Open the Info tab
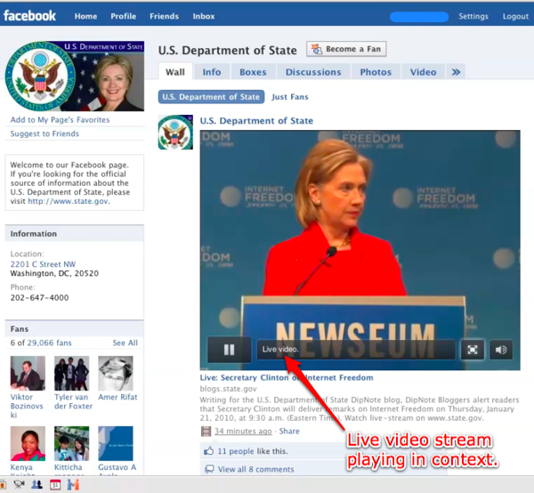 tap(212, 72)
